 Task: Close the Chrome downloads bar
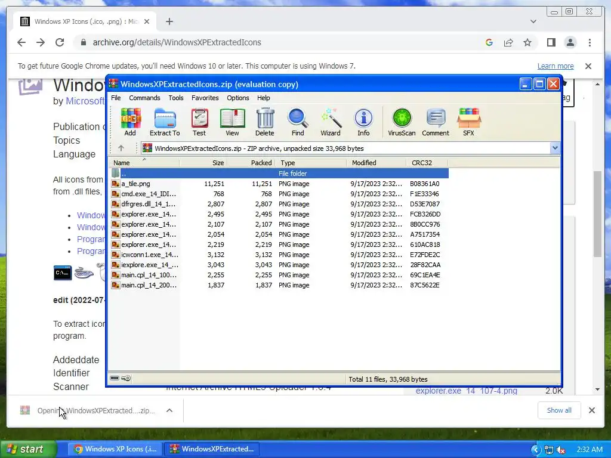pyautogui.click(x=591, y=410)
